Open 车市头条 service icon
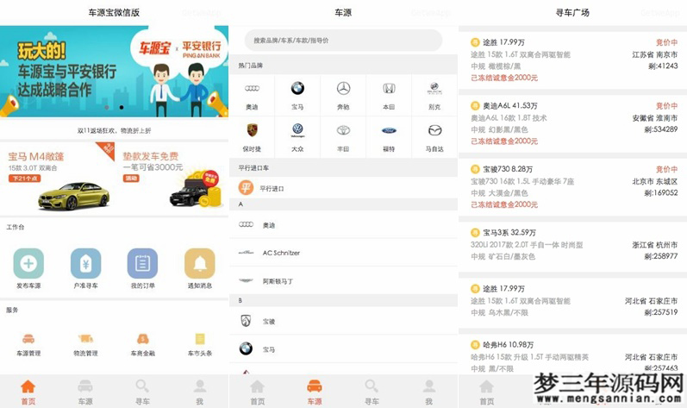Screen dimensions: 687x408 tap(200, 339)
